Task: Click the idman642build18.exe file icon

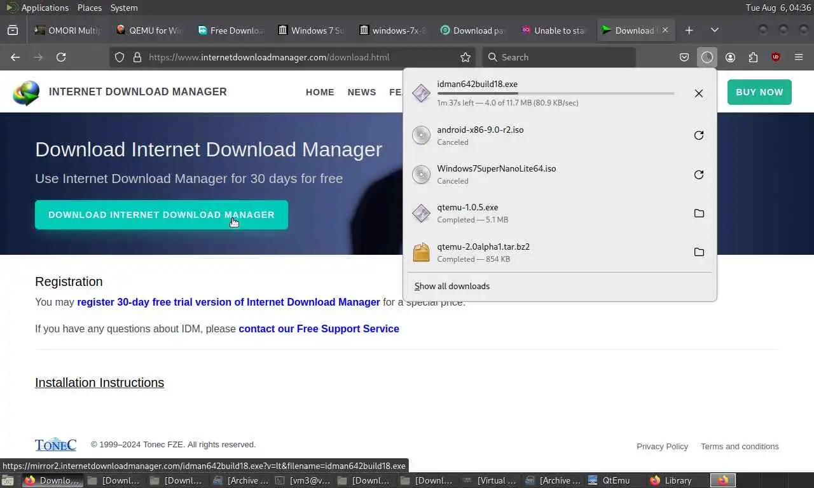Action: [421, 93]
